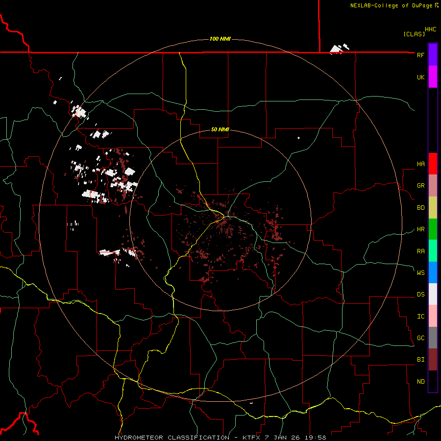Click the RF purple legend swatch
This screenshot has height=441, width=441.
pyautogui.click(x=433, y=55)
